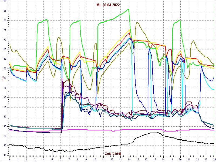This screenshot has width=216, height=162.
Task: Click hour label "5" on the time axis
Action: pos(52,160)
